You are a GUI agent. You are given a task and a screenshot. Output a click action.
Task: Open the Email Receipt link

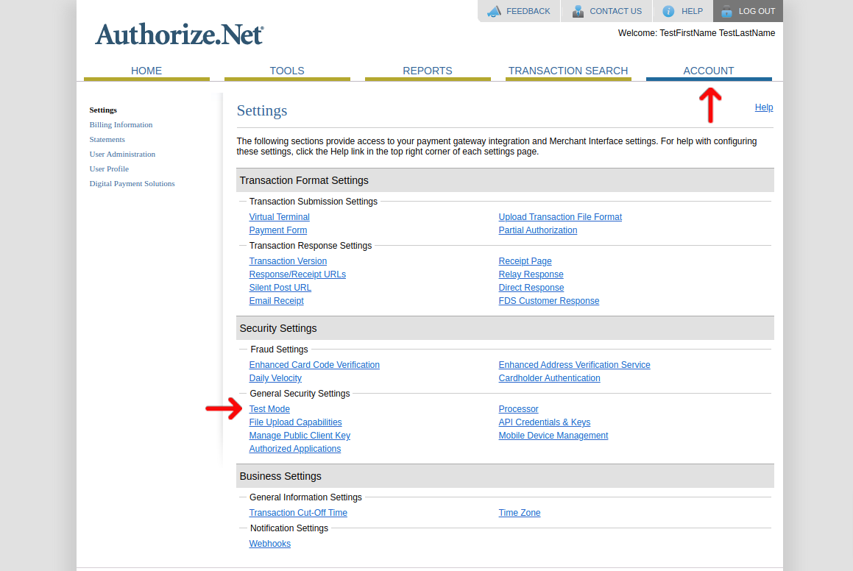(x=276, y=301)
